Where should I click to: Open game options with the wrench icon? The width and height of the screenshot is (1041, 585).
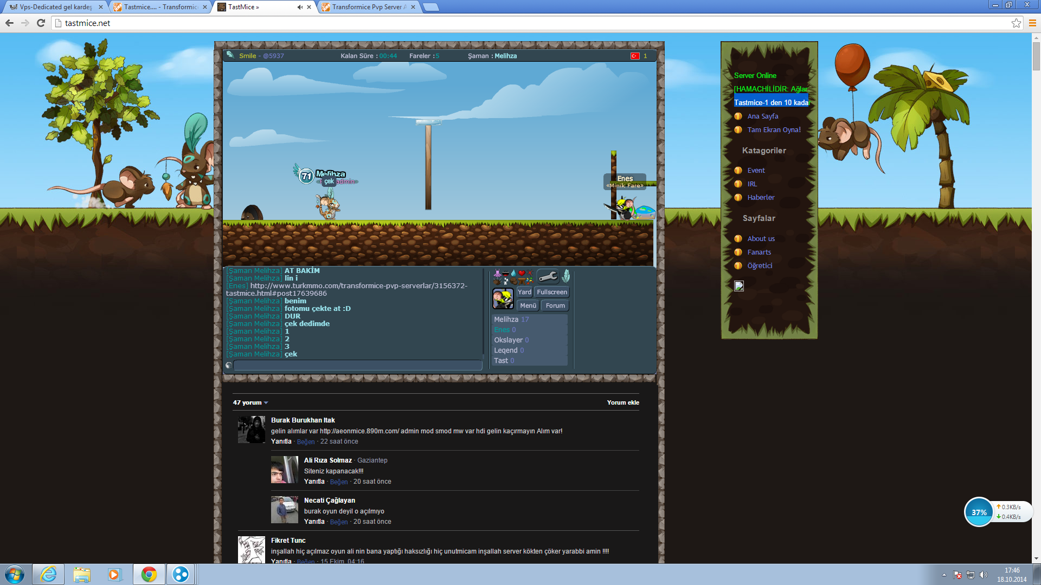pyautogui.click(x=548, y=277)
